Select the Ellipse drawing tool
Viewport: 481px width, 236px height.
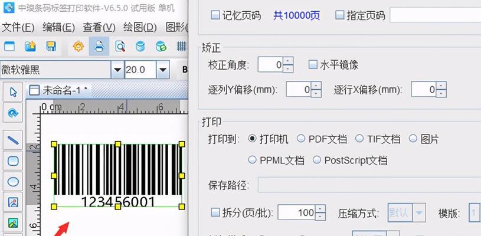[12, 182]
